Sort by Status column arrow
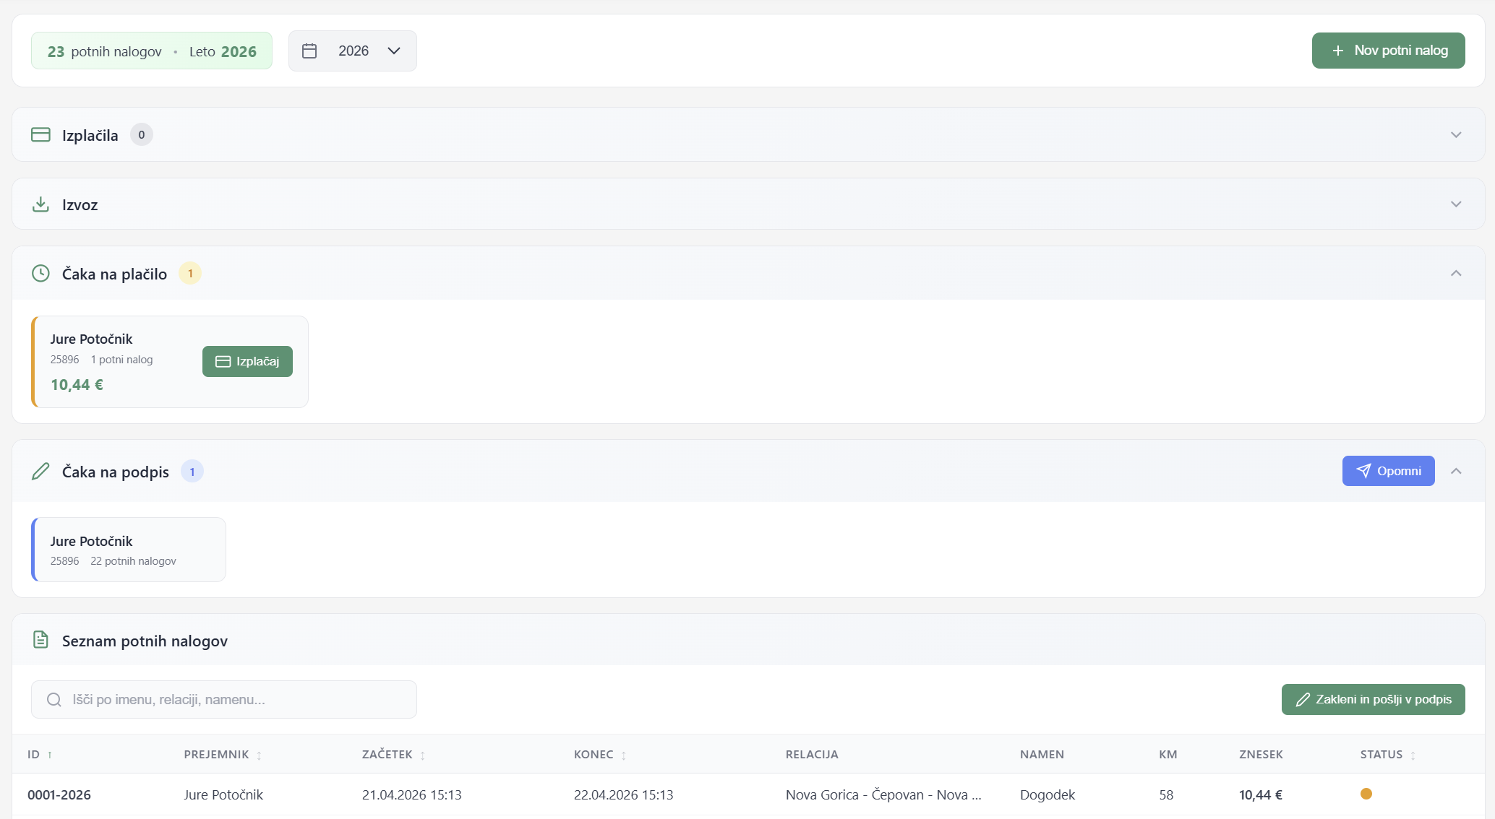The width and height of the screenshot is (1495, 819). point(1413,755)
